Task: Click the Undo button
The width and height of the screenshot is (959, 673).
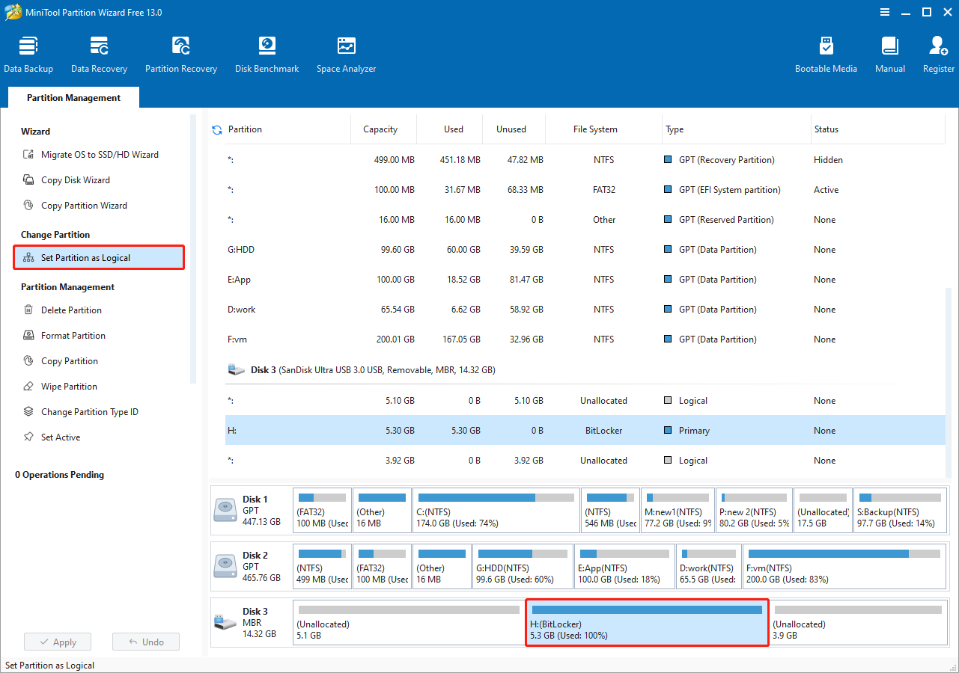Action: 145,641
